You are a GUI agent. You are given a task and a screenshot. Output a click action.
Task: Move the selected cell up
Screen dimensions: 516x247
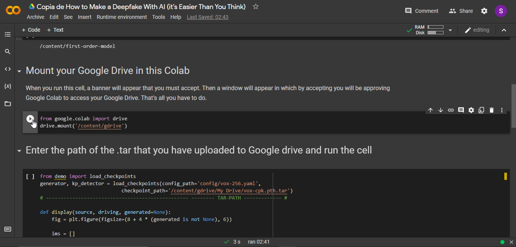tap(430, 110)
